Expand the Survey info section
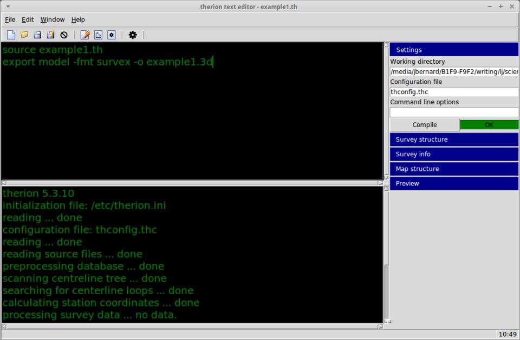Image resolution: width=520 pixels, height=340 pixels. (454, 154)
